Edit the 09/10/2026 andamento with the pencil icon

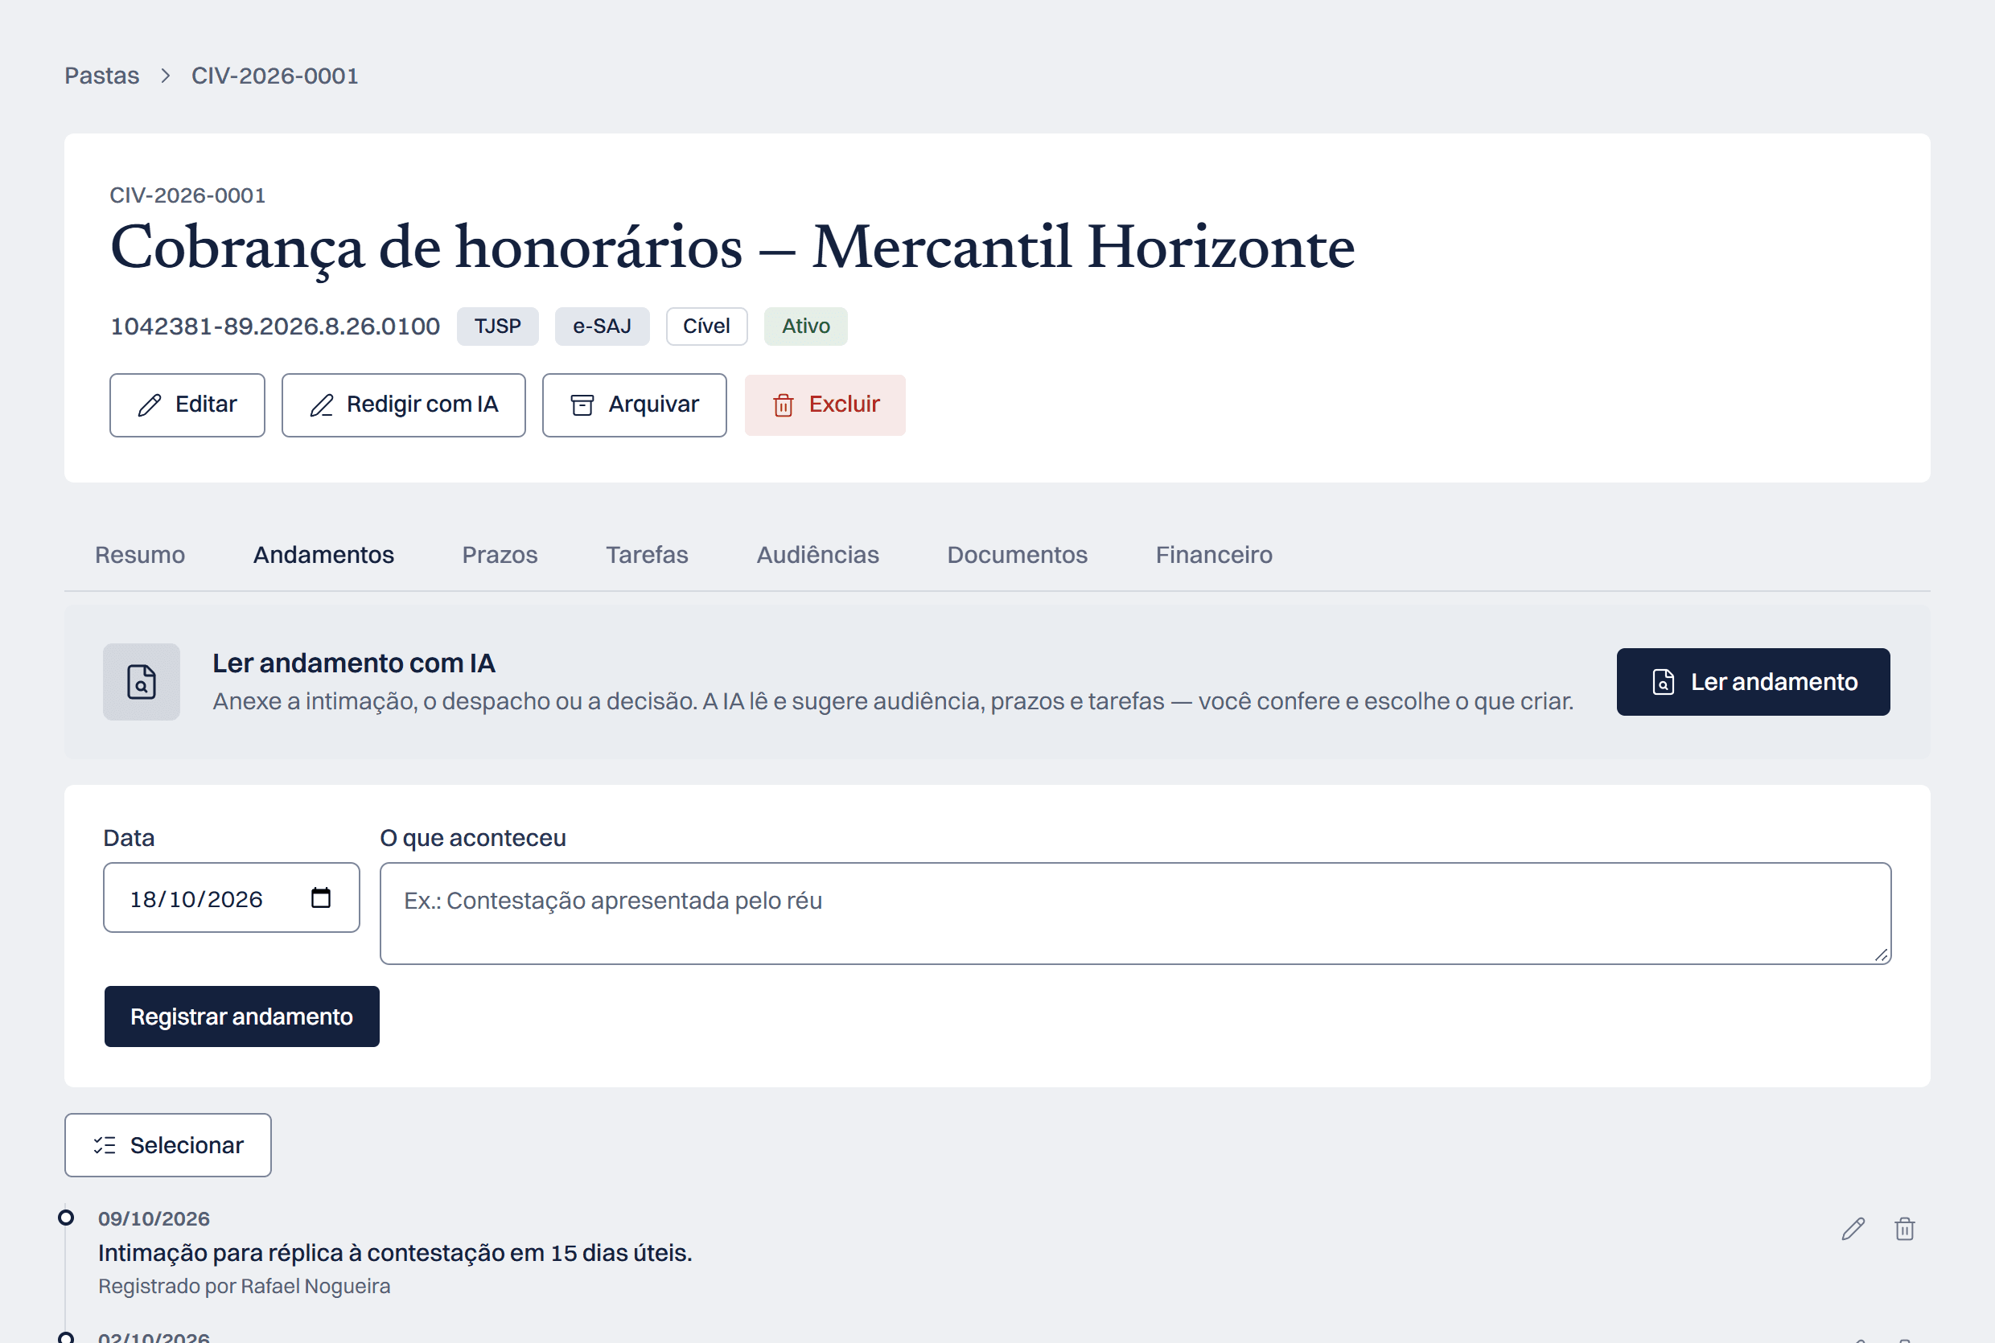pyautogui.click(x=1853, y=1229)
